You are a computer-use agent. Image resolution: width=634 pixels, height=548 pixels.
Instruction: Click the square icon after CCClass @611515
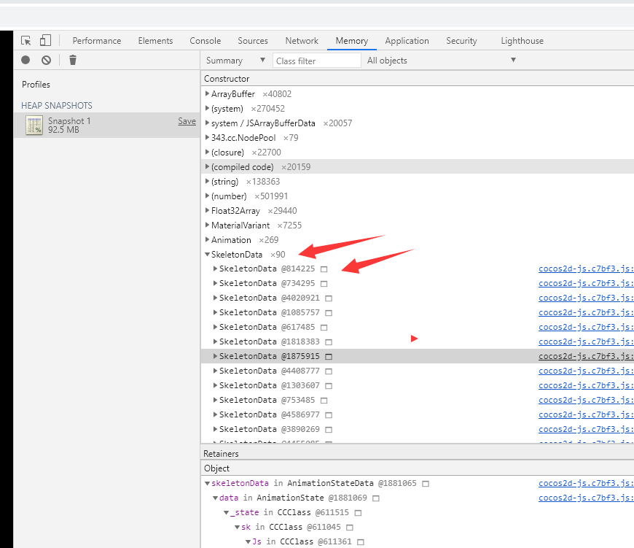pyautogui.click(x=358, y=513)
